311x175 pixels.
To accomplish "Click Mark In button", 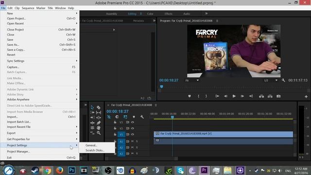I will (x=198, y=96).
